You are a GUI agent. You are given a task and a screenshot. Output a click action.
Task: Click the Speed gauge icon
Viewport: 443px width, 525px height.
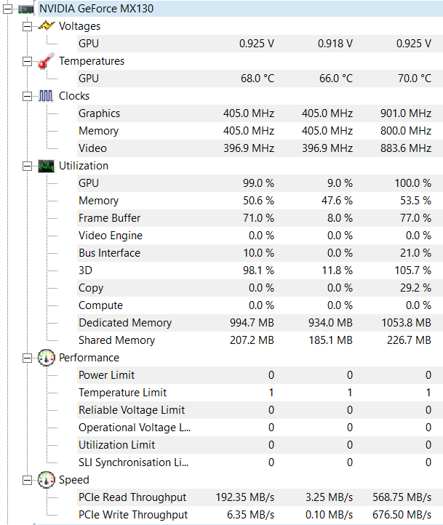(46, 480)
